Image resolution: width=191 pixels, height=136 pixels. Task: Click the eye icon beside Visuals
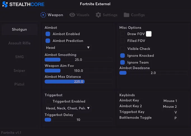(72, 15)
